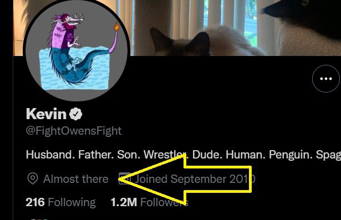Click the word Wrestler in the bio

[165, 155]
